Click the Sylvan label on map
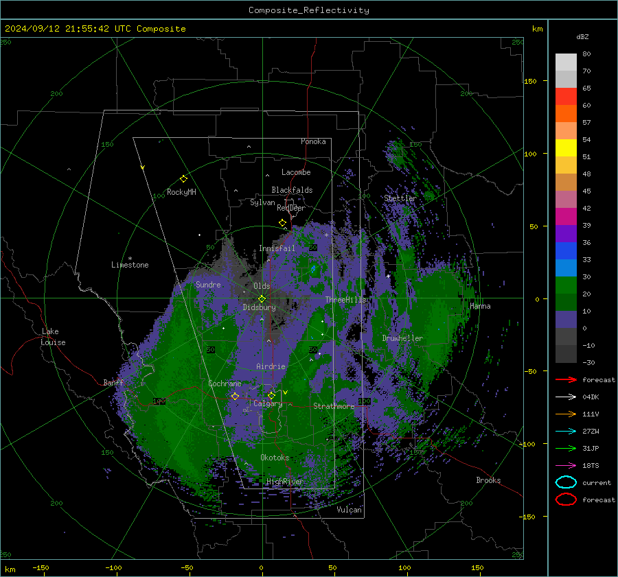 [x=262, y=202]
